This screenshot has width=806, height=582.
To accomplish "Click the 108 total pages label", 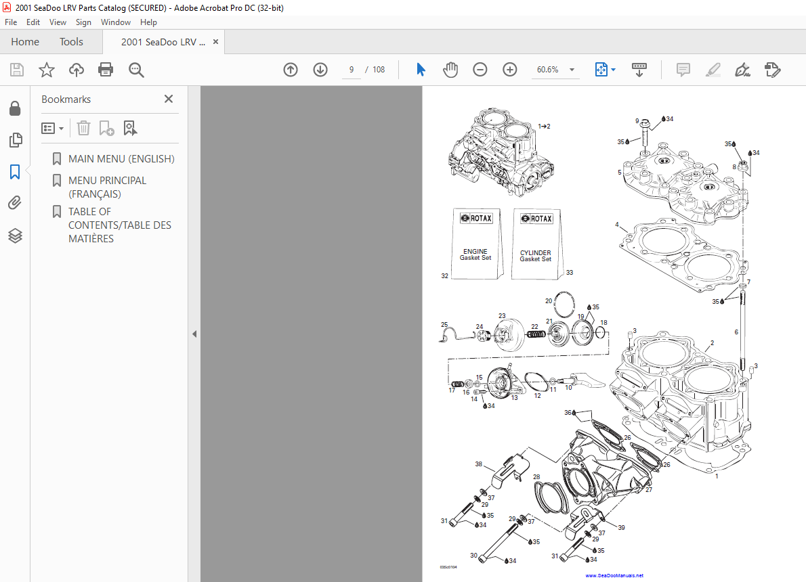I will tap(379, 70).
